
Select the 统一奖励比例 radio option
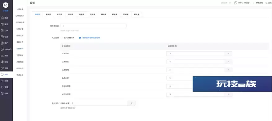[x=68, y=38]
